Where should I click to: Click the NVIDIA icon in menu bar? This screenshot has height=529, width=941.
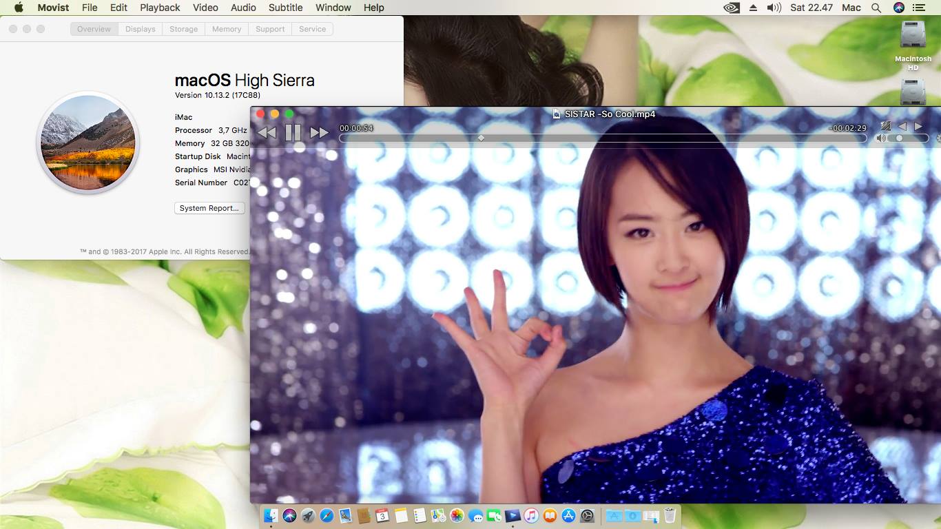coord(732,8)
